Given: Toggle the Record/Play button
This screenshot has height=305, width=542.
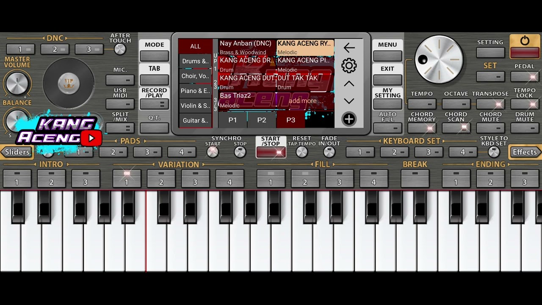Looking at the screenshot, I should tap(155, 104).
